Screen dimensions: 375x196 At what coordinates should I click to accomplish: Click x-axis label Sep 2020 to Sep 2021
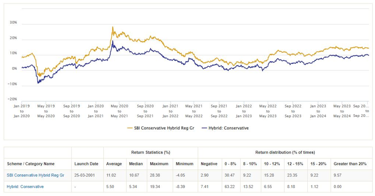145,111
